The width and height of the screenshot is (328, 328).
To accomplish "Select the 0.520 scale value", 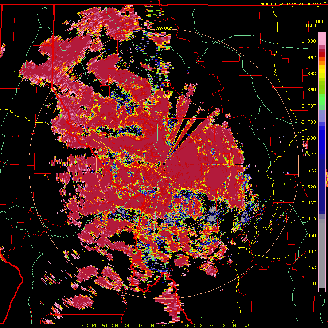I will pos(309,187).
